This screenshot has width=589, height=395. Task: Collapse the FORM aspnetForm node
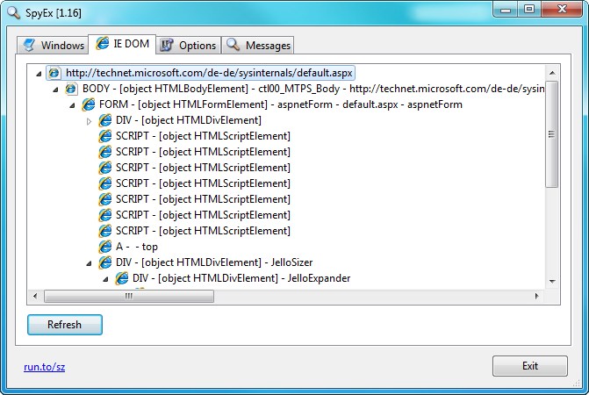(72, 104)
